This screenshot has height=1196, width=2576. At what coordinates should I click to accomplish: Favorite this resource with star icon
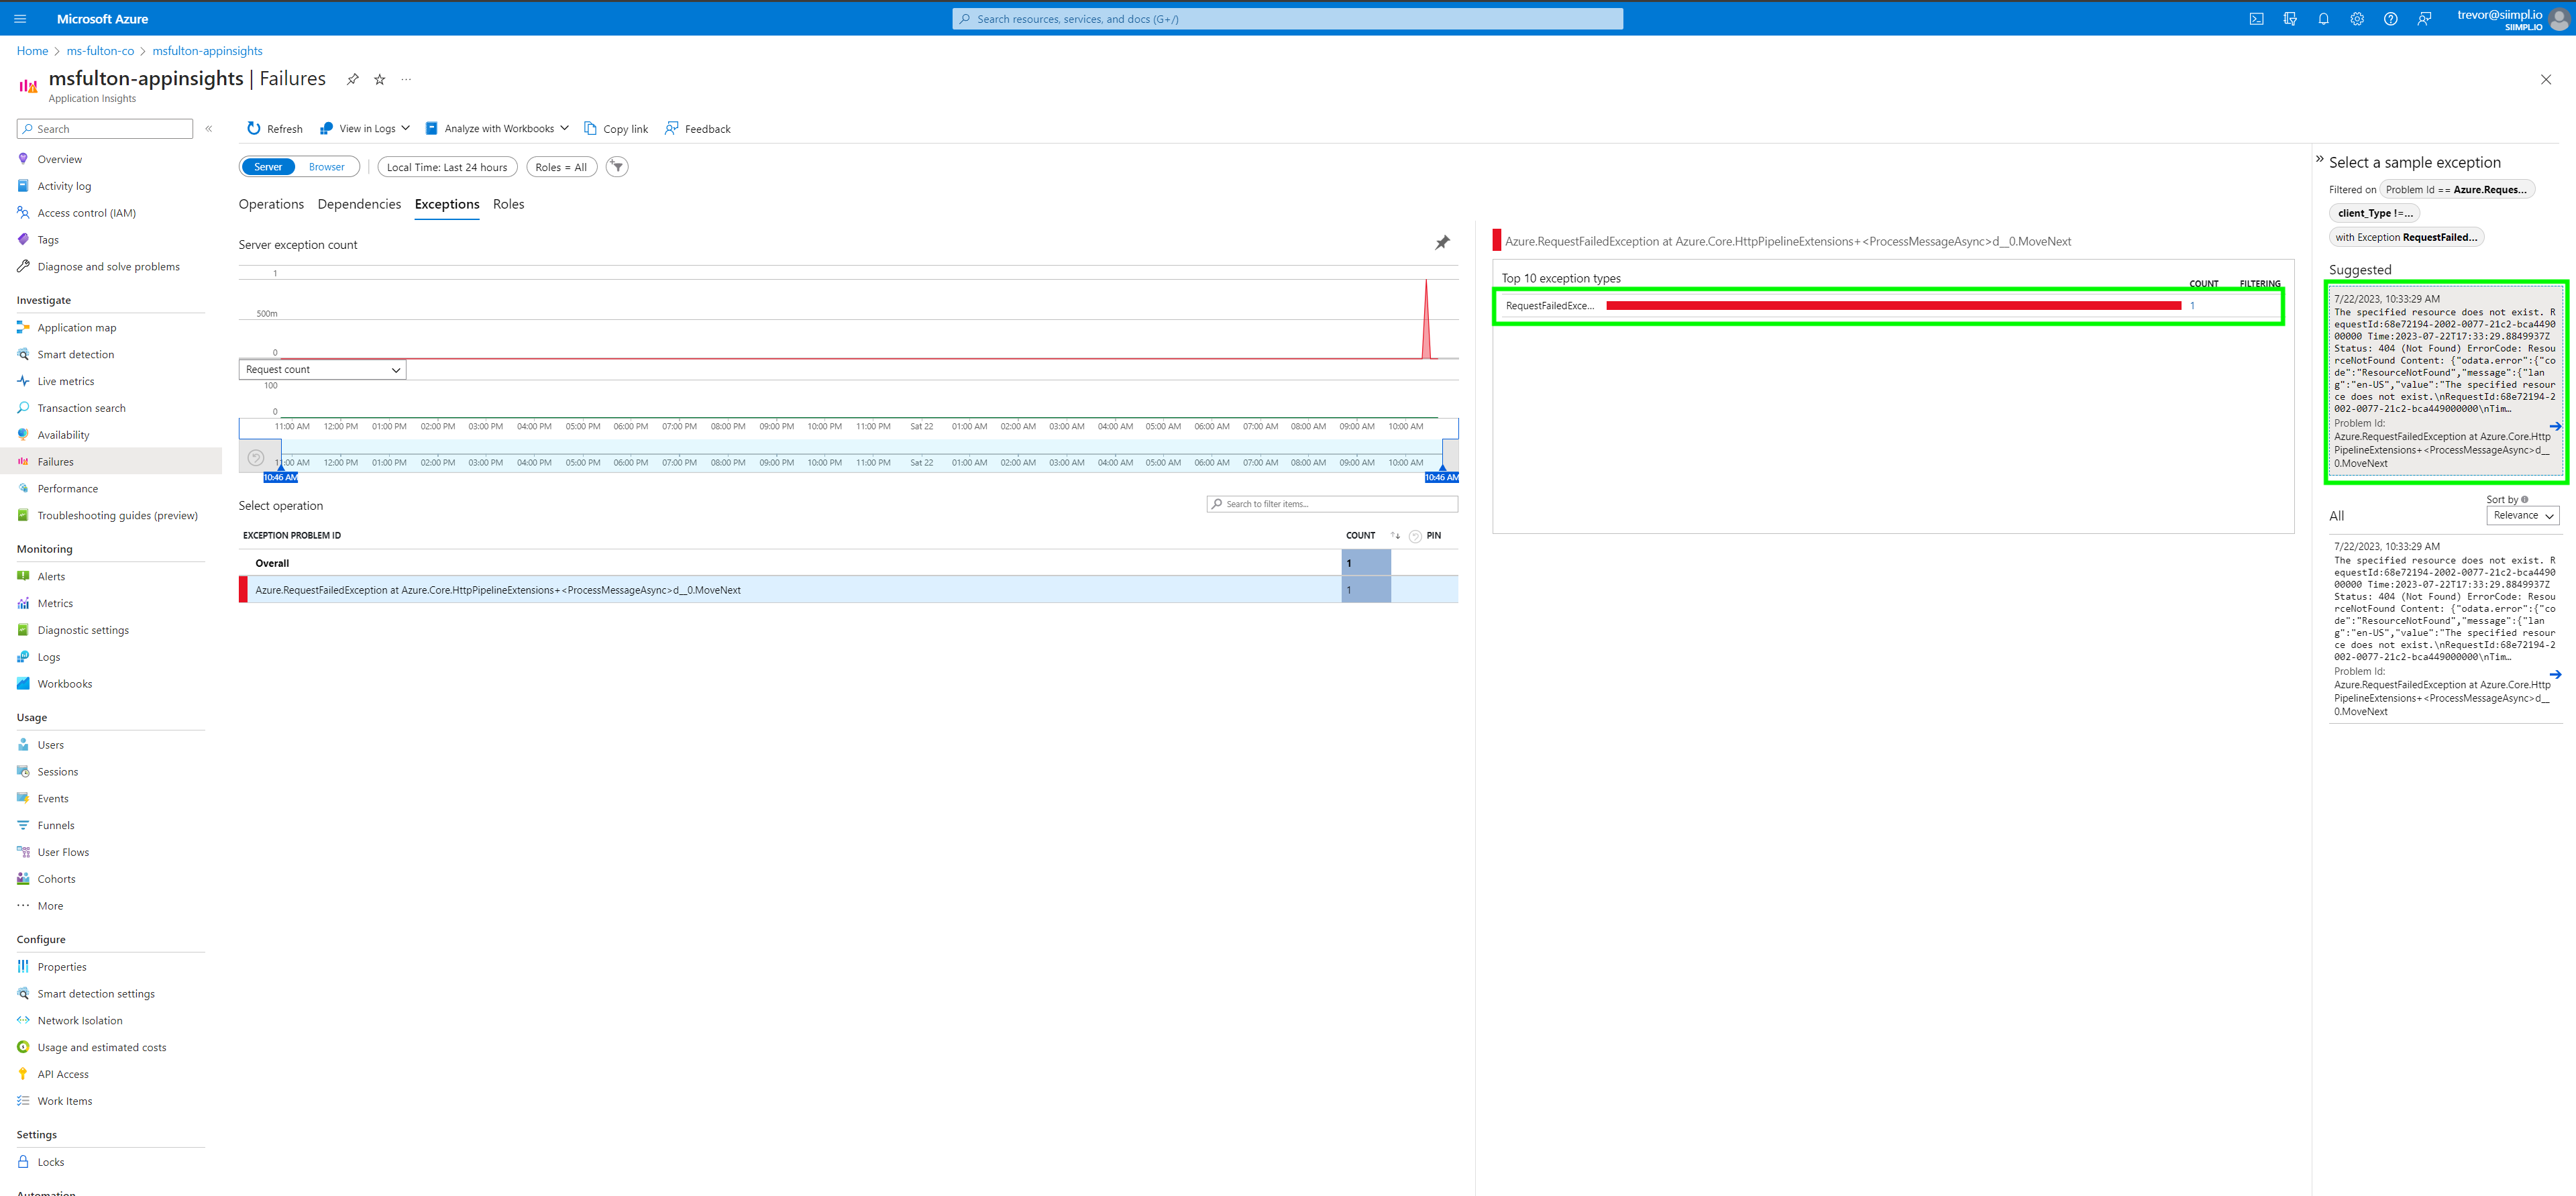380,80
